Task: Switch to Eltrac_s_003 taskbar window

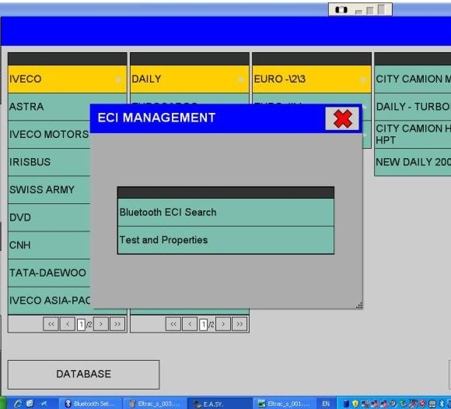Action: 155,404
